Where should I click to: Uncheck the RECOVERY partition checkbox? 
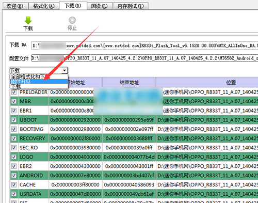point(14,138)
